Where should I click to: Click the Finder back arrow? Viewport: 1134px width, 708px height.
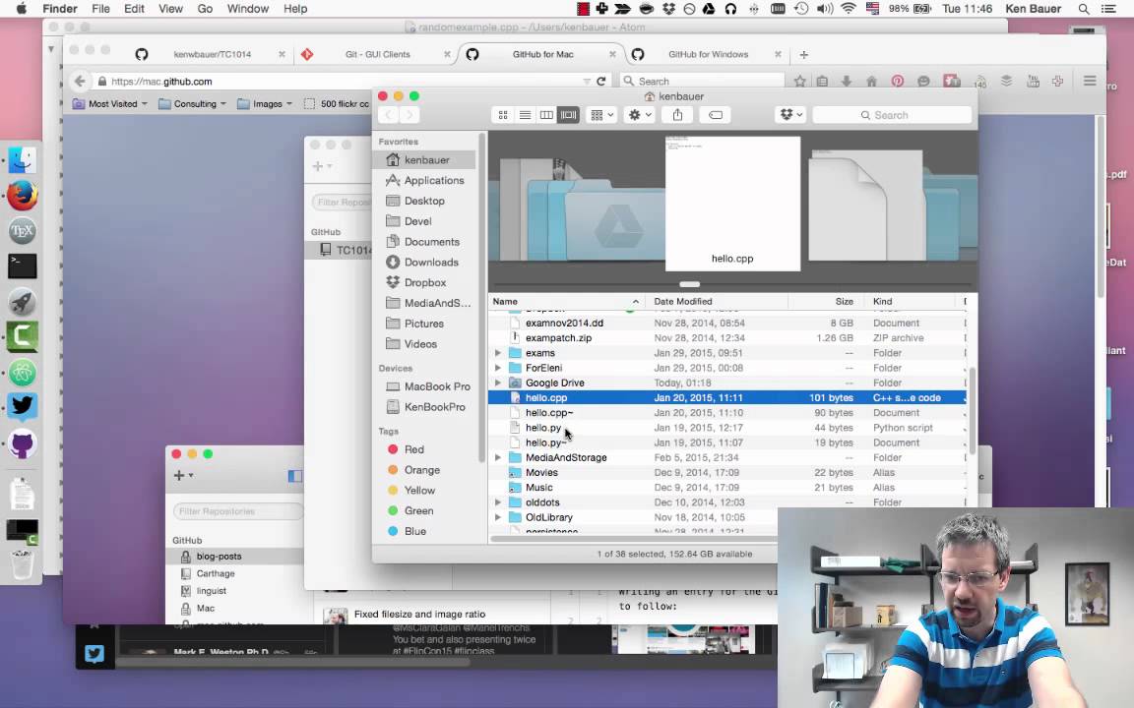(x=389, y=115)
